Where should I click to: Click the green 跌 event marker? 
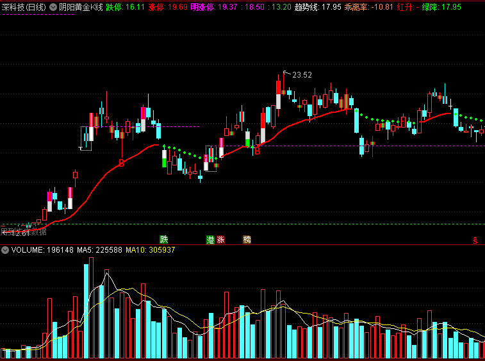click(163, 239)
